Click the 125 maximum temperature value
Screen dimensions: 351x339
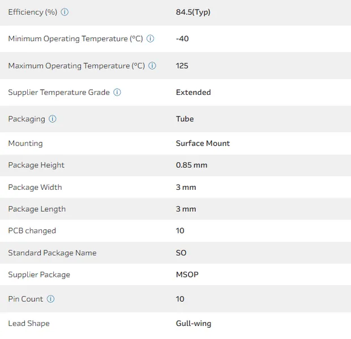[x=182, y=66]
